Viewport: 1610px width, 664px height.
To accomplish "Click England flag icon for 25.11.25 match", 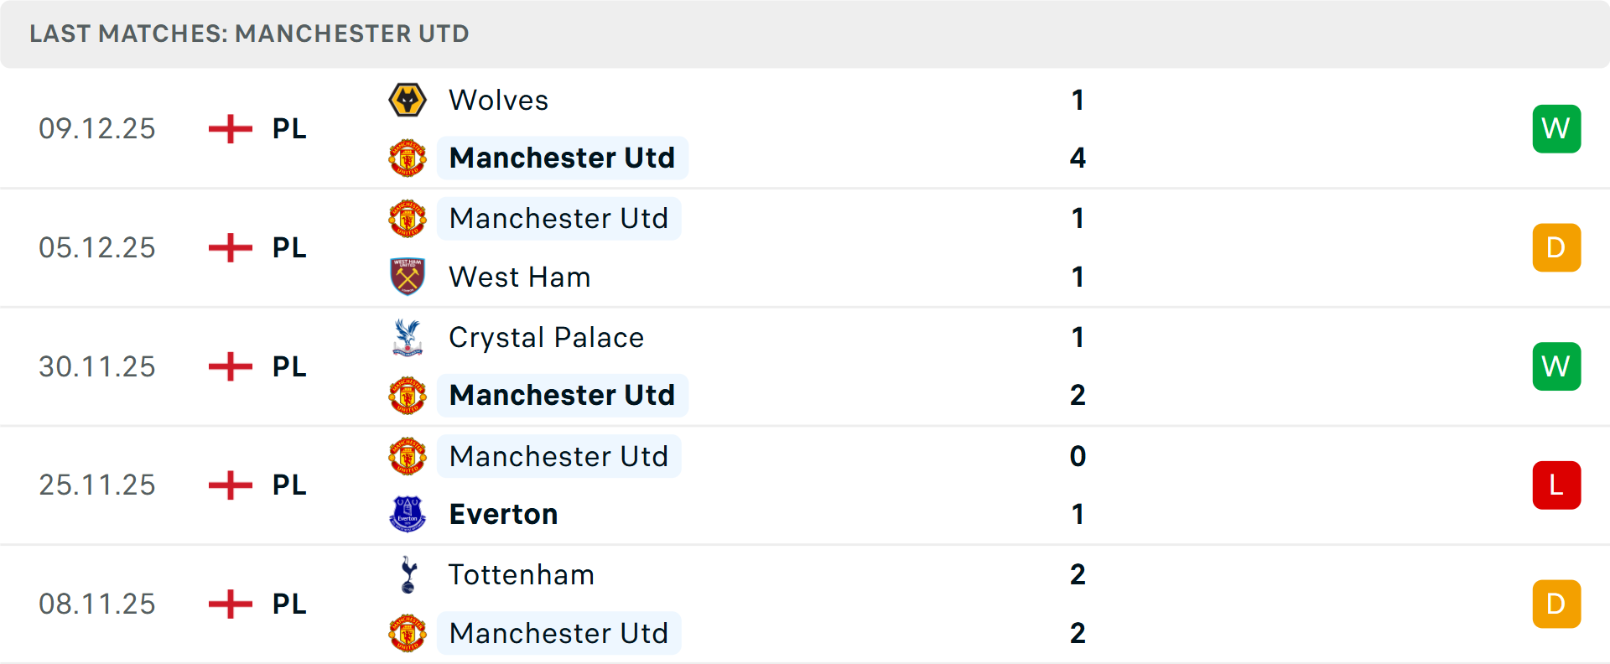I will 231,485.
